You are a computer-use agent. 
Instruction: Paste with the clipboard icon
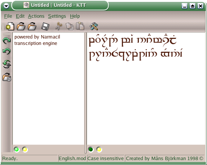pyautogui.click(x=80, y=26)
